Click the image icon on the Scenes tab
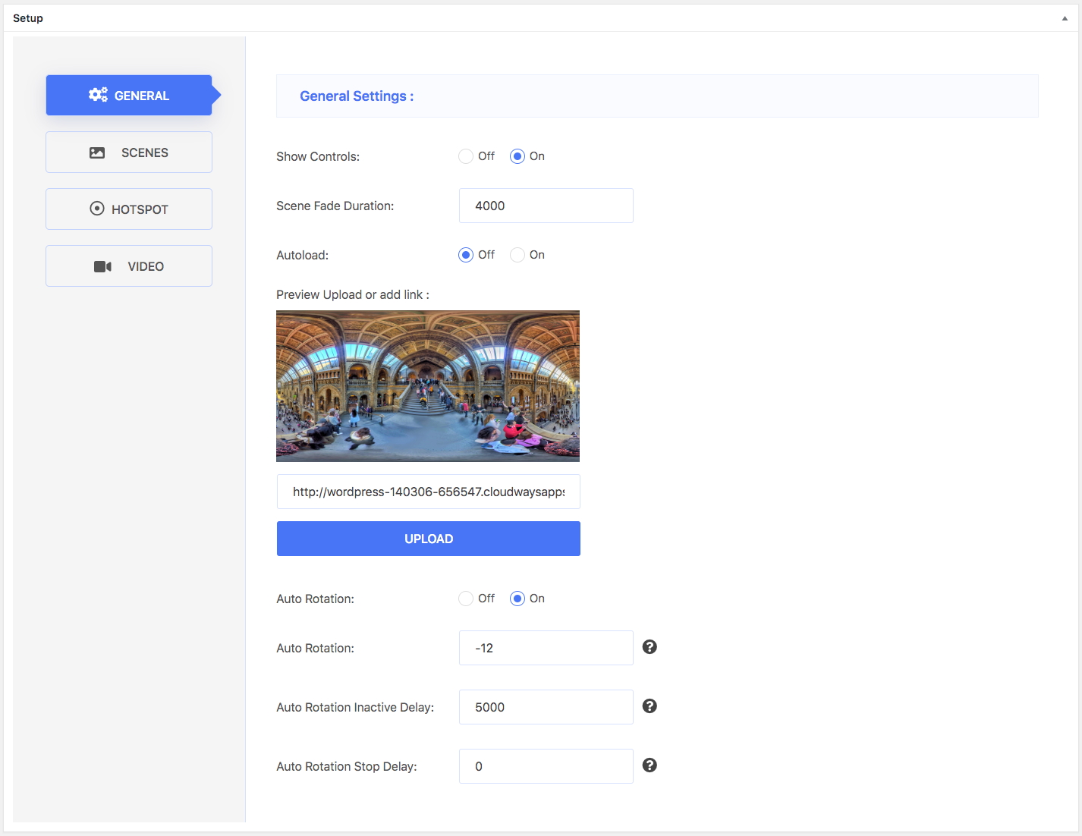The height and width of the screenshot is (836, 1082). [97, 152]
